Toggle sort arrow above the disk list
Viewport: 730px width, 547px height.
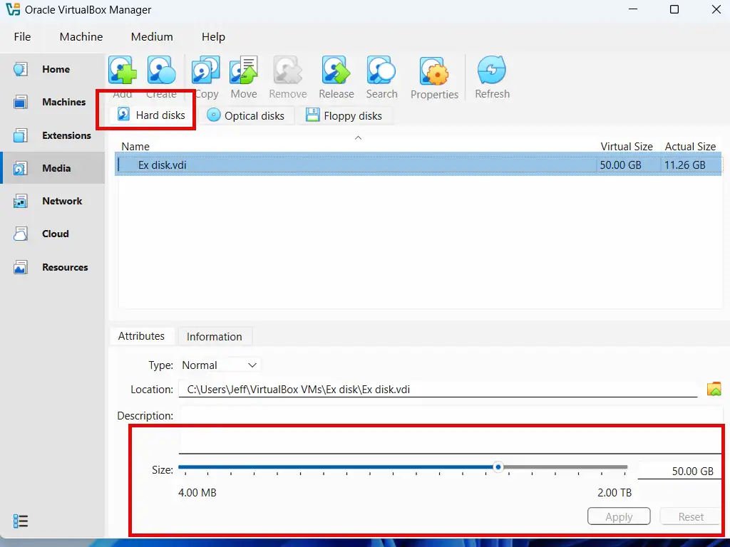coord(359,137)
